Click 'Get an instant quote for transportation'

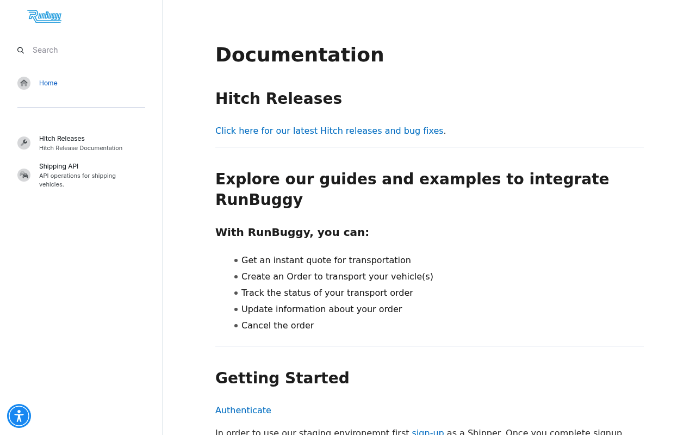point(326,260)
